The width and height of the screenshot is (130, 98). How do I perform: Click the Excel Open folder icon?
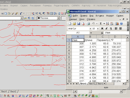point(74,24)
